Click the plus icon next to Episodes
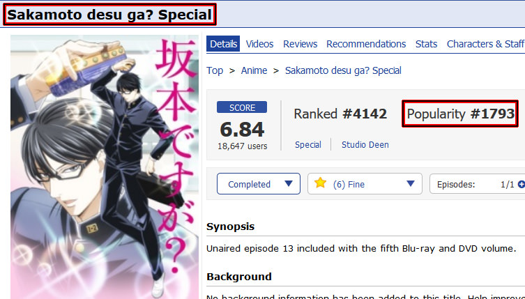The height and width of the screenshot is (299, 525). tap(522, 184)
